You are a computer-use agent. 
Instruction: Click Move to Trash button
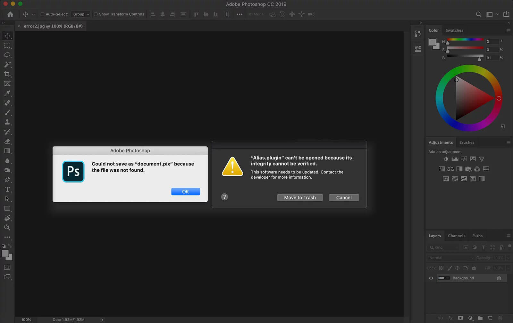tap(300, 198)
